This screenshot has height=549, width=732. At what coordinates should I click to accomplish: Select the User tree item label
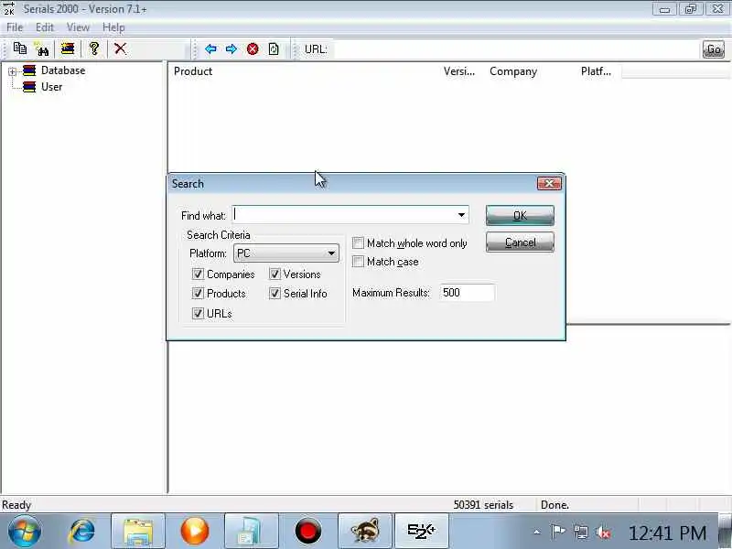click(x=51, y=87)
